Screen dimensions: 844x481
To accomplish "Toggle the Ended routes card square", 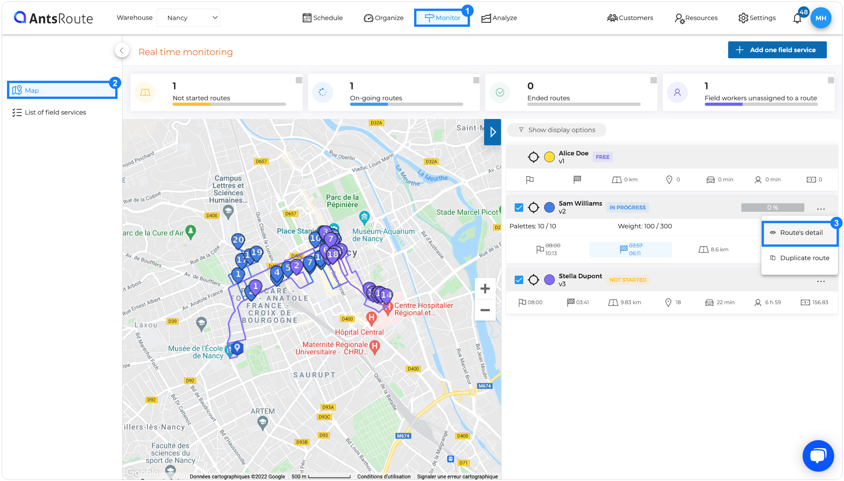I will coord(653,80).
